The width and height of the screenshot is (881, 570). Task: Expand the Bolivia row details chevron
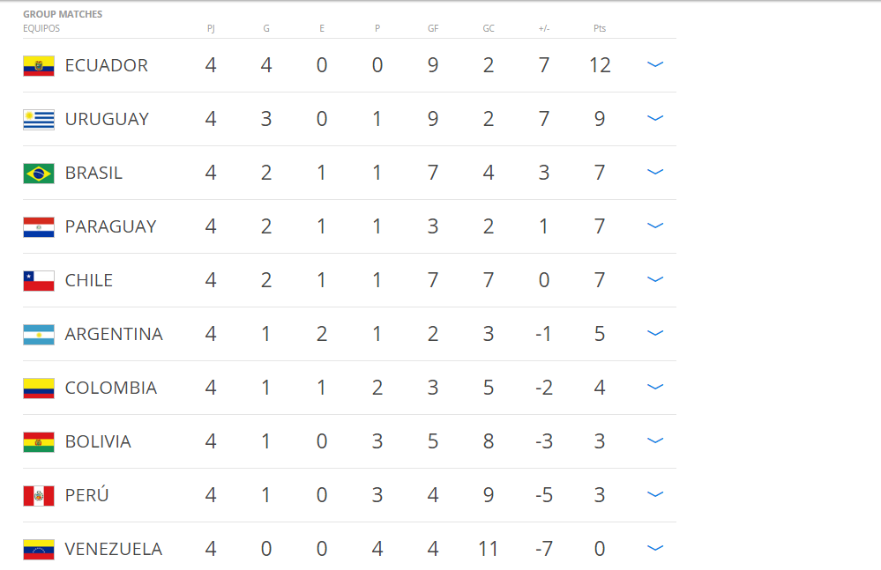[655, 441]
